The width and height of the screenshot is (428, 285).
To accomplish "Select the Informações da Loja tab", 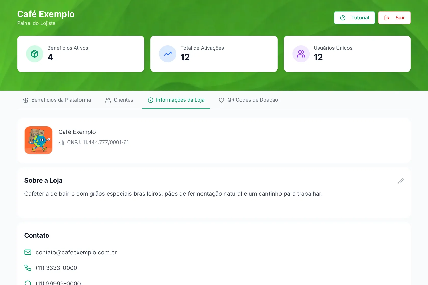I will tap(176, 100).
